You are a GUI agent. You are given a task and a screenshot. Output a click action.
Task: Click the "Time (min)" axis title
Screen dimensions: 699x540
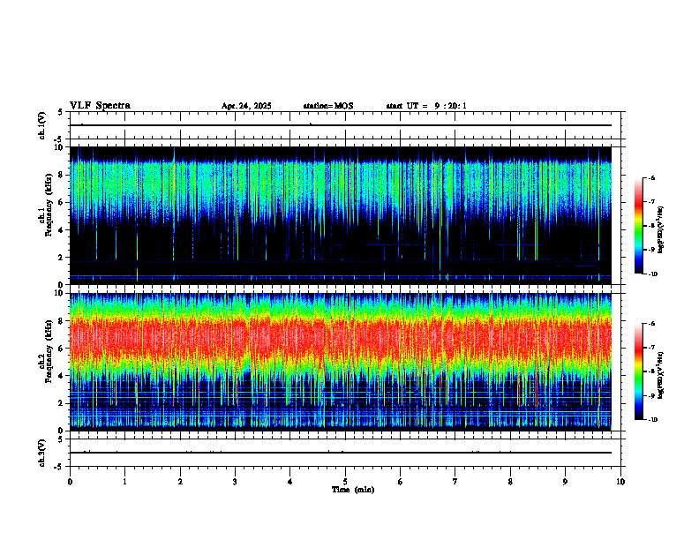coord(353,490)
